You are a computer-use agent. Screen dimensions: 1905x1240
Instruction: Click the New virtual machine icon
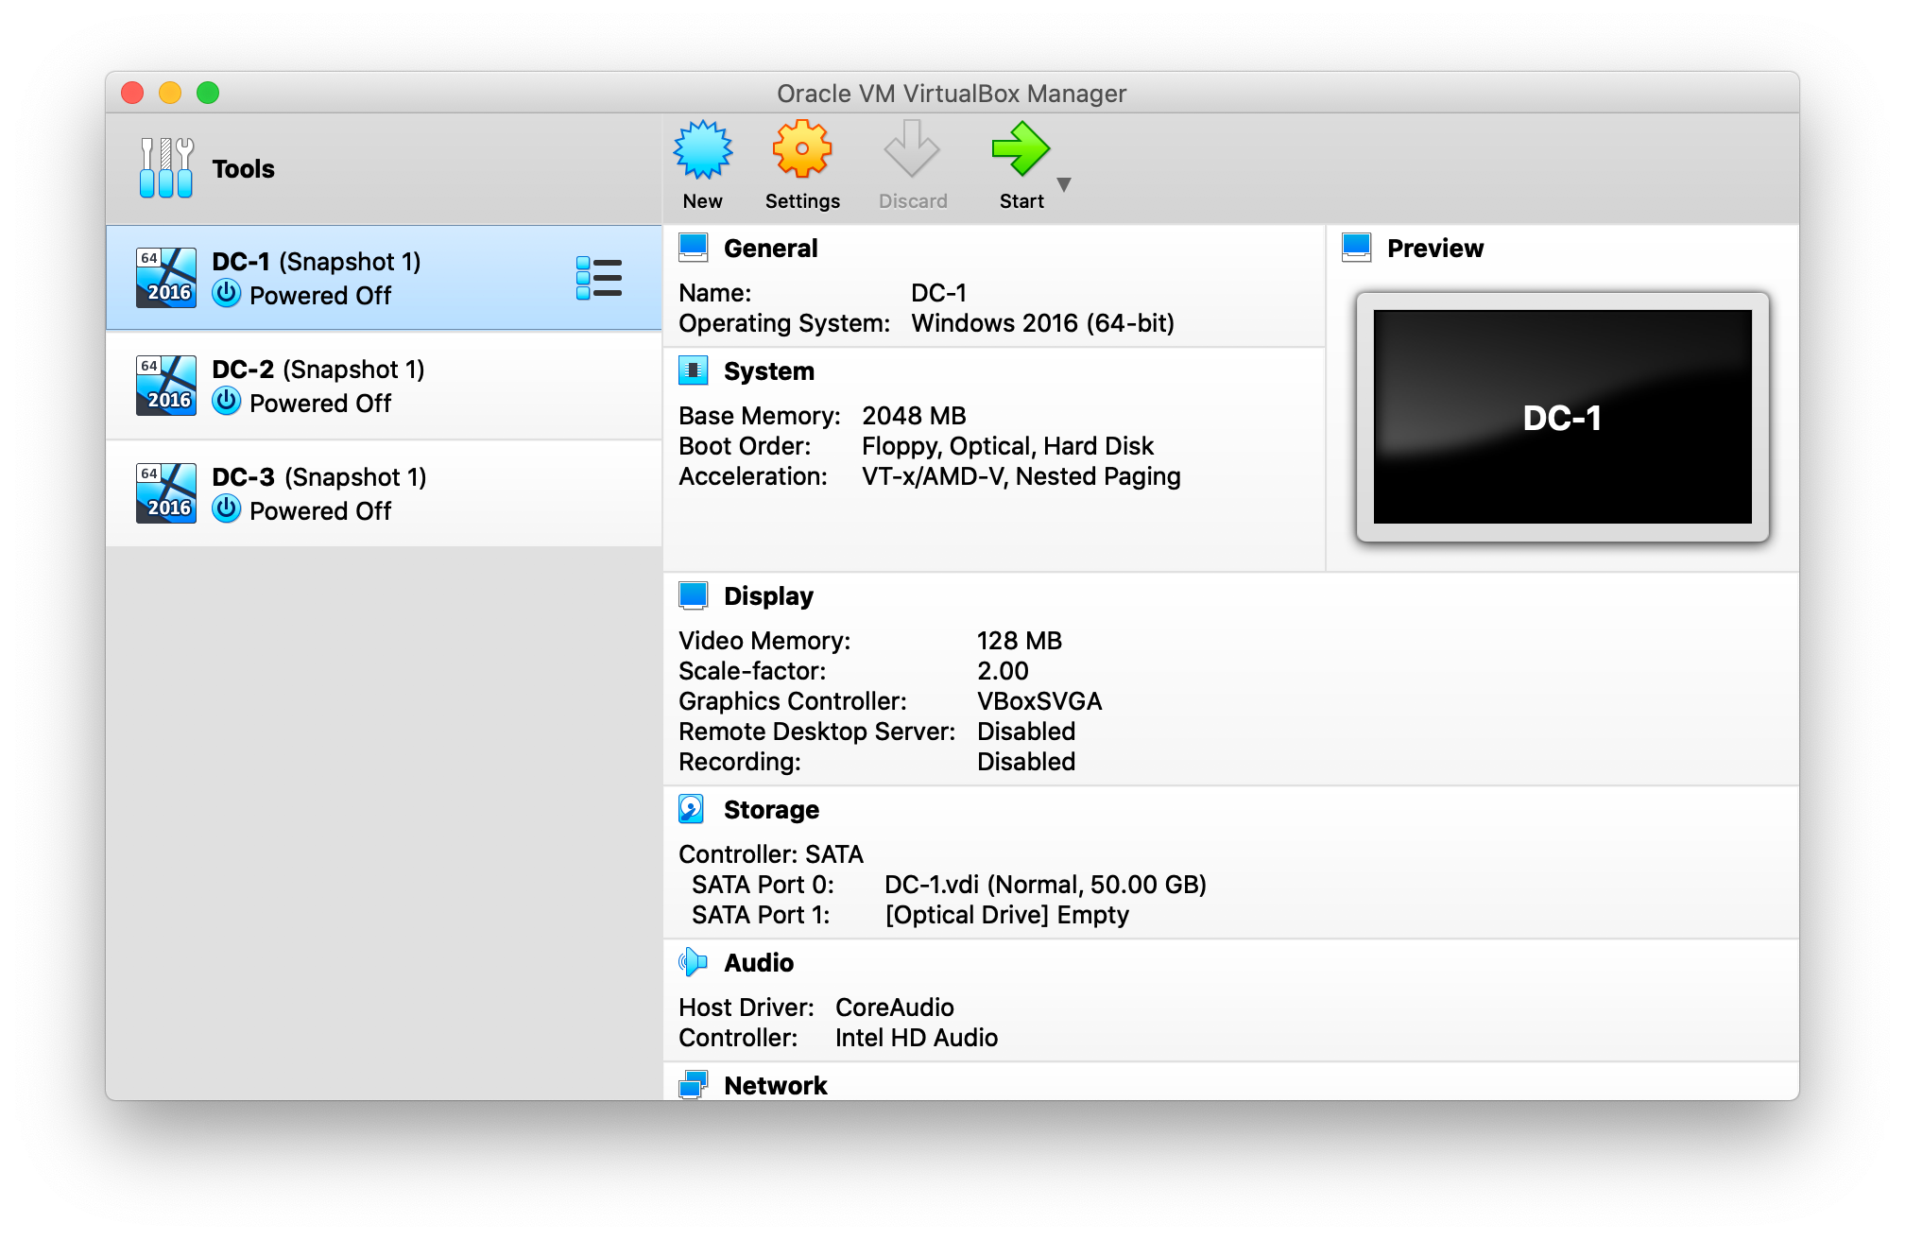point(702,150)
